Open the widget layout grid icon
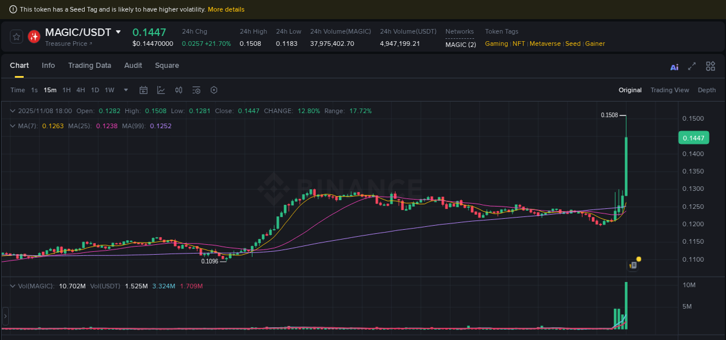Screen dimensions: 726x340 pyautogui.click(x=710, y=66)
